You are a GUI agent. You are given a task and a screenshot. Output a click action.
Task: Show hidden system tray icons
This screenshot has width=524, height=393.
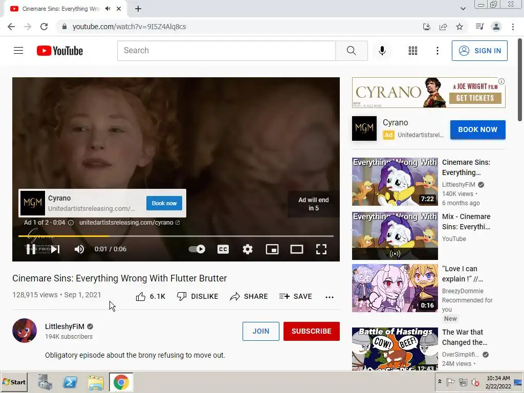click(440, 382)
